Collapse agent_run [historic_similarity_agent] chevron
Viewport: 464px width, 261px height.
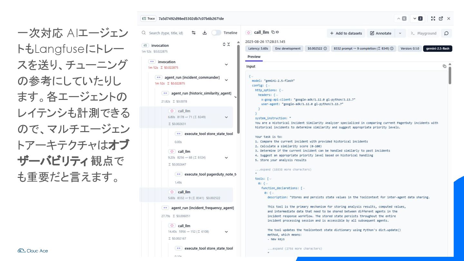tap(235, 97)
